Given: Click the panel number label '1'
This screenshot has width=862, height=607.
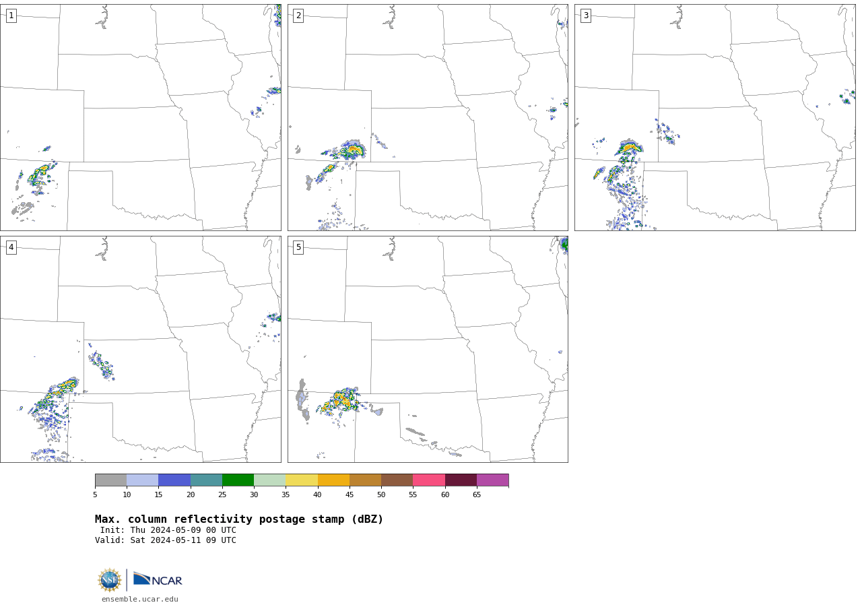Looking at the screenshot, I should pos(11,15).
